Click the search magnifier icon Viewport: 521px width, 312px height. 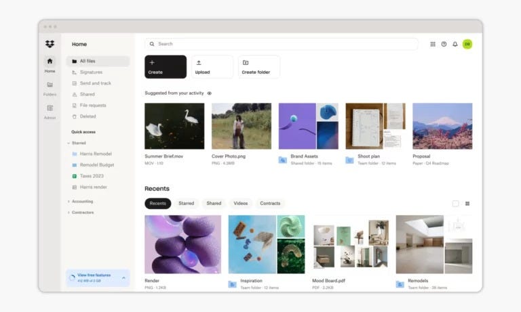(152, 44)
